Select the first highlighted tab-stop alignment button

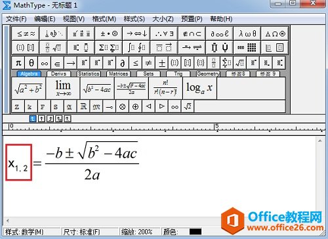click(33, 119)
